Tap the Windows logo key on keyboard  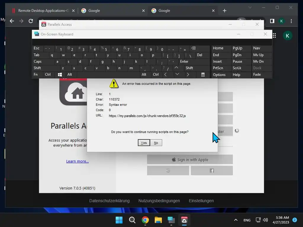click(60, 74)
